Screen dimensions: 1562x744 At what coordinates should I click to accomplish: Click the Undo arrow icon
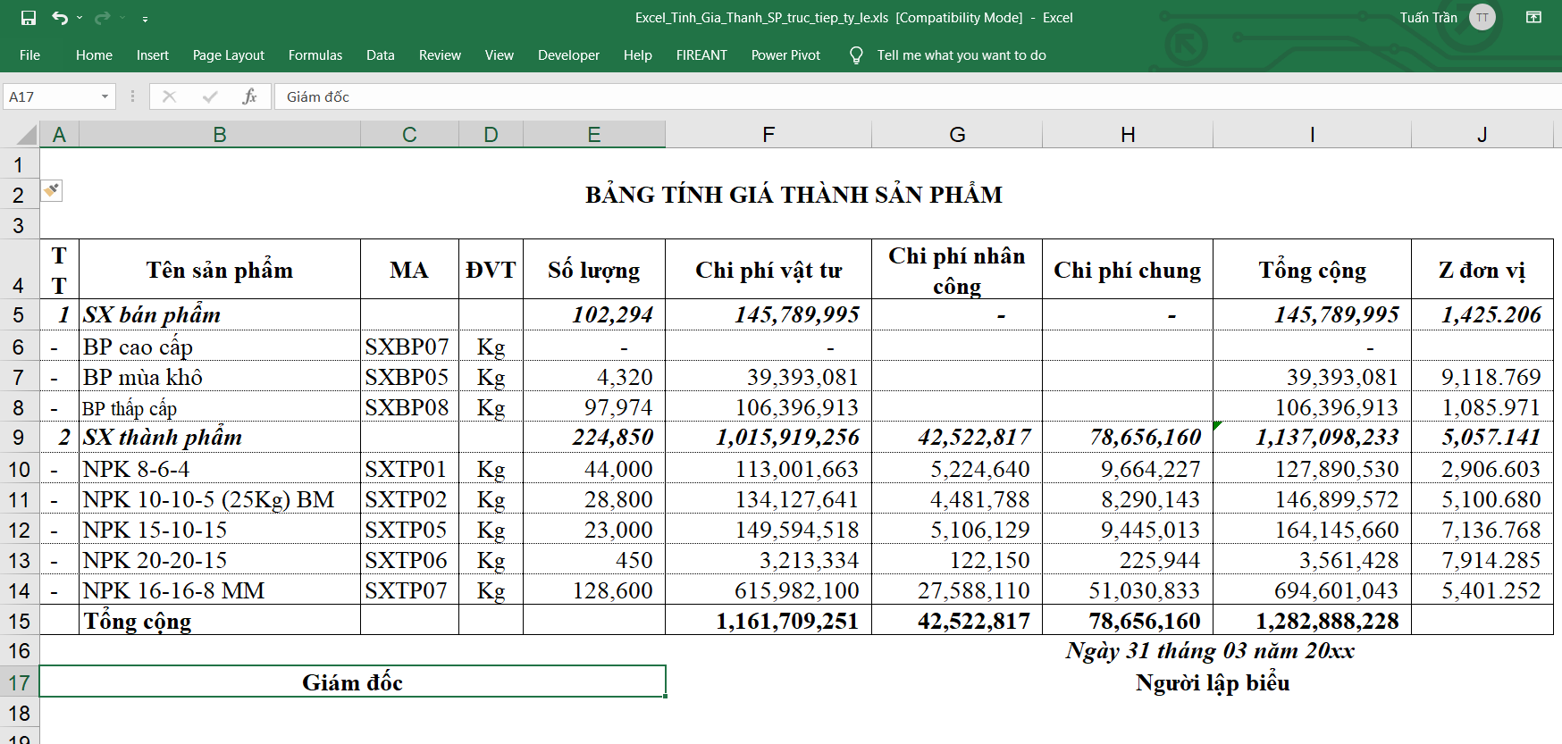59,18
